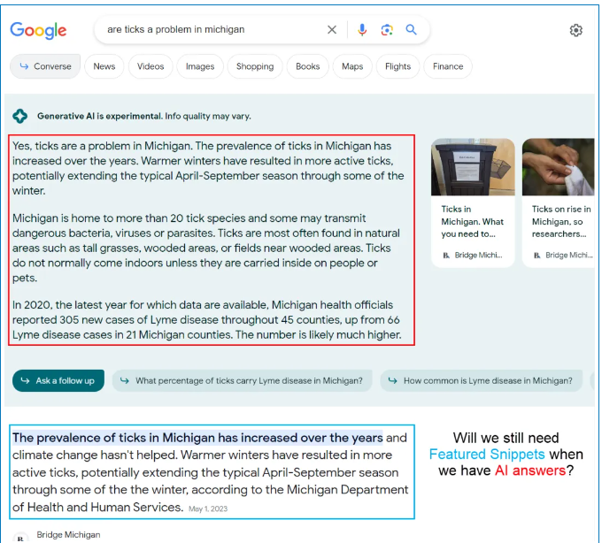602x543 pixels.
Task: Select the 'How common is Lyme disease in Michigan?' suggestion
Action: point(482,380)
